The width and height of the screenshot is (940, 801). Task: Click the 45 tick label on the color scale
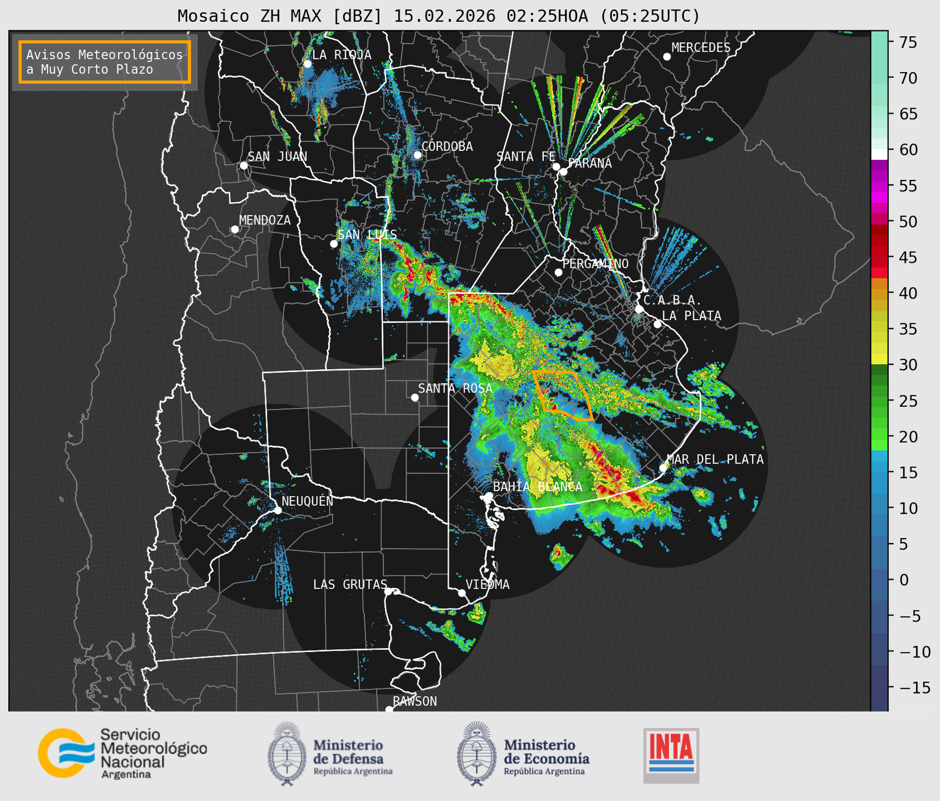(907, 257)
